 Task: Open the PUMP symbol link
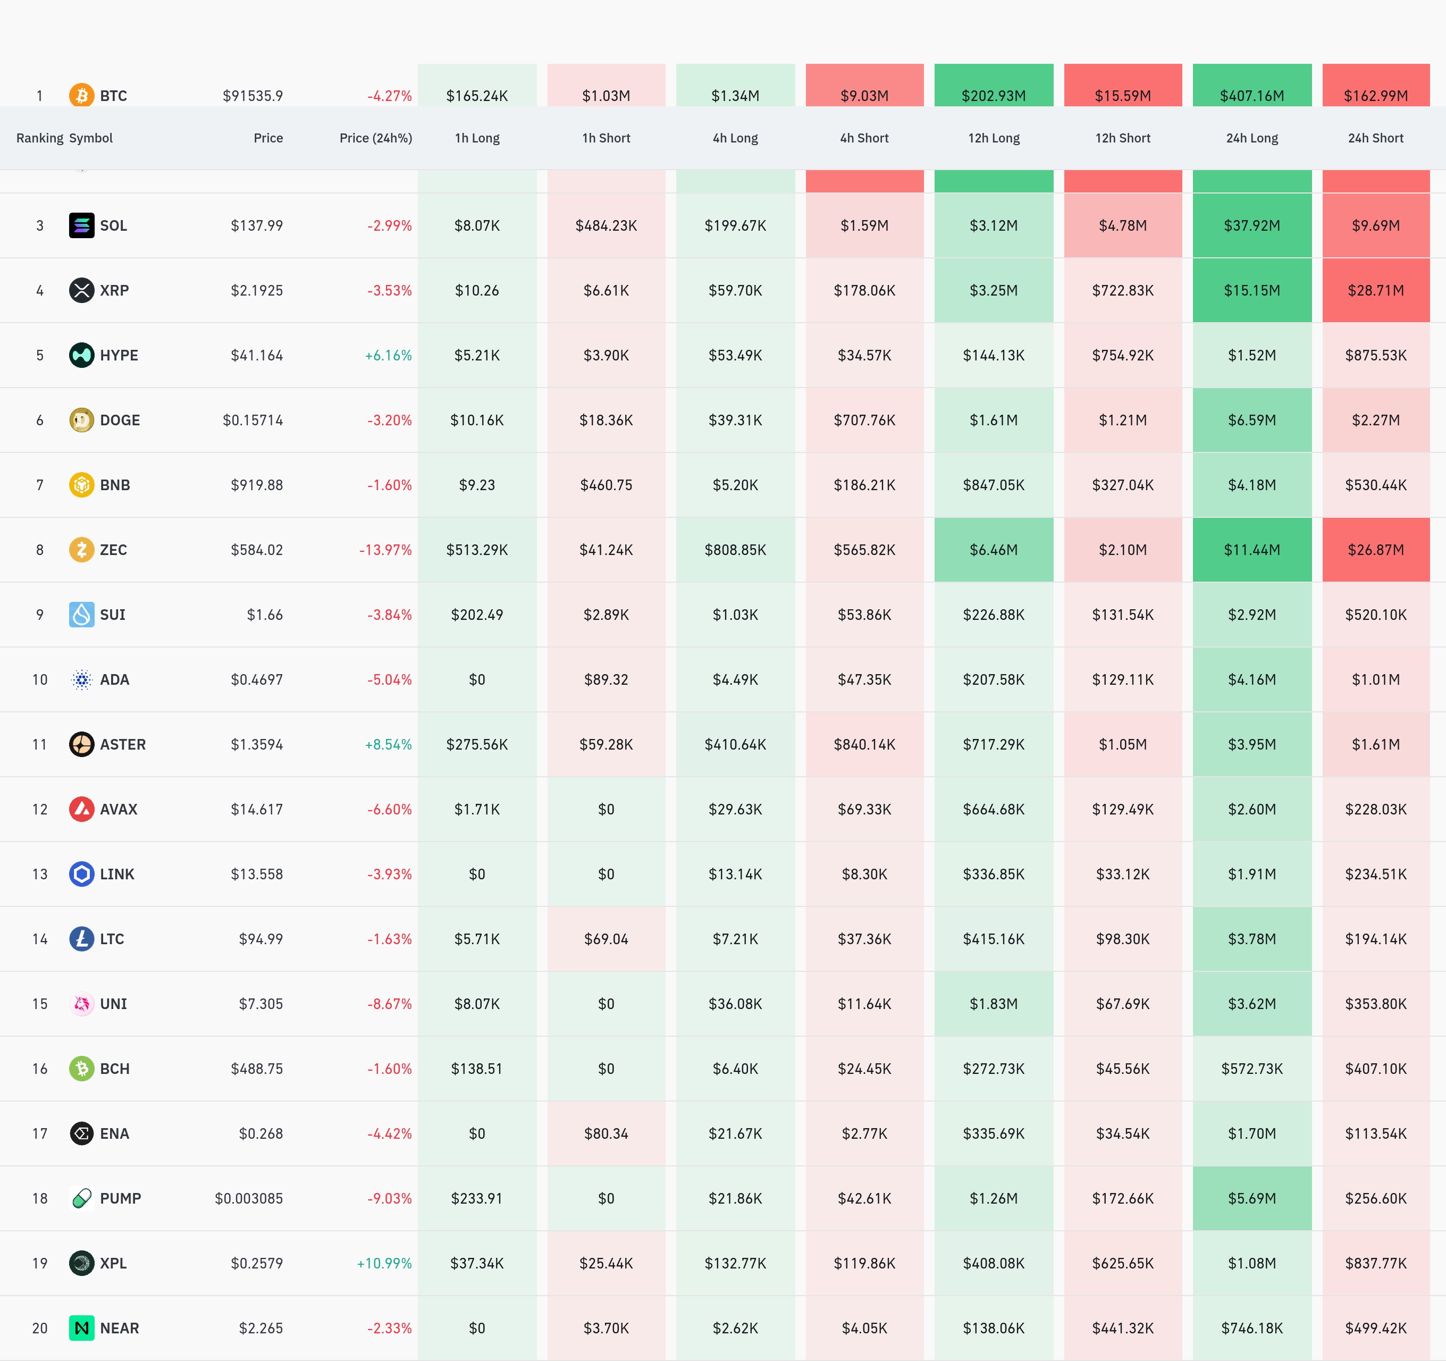[120, 1198]
